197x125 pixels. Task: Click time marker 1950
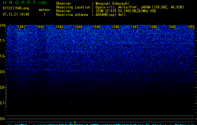pos(191,27)
